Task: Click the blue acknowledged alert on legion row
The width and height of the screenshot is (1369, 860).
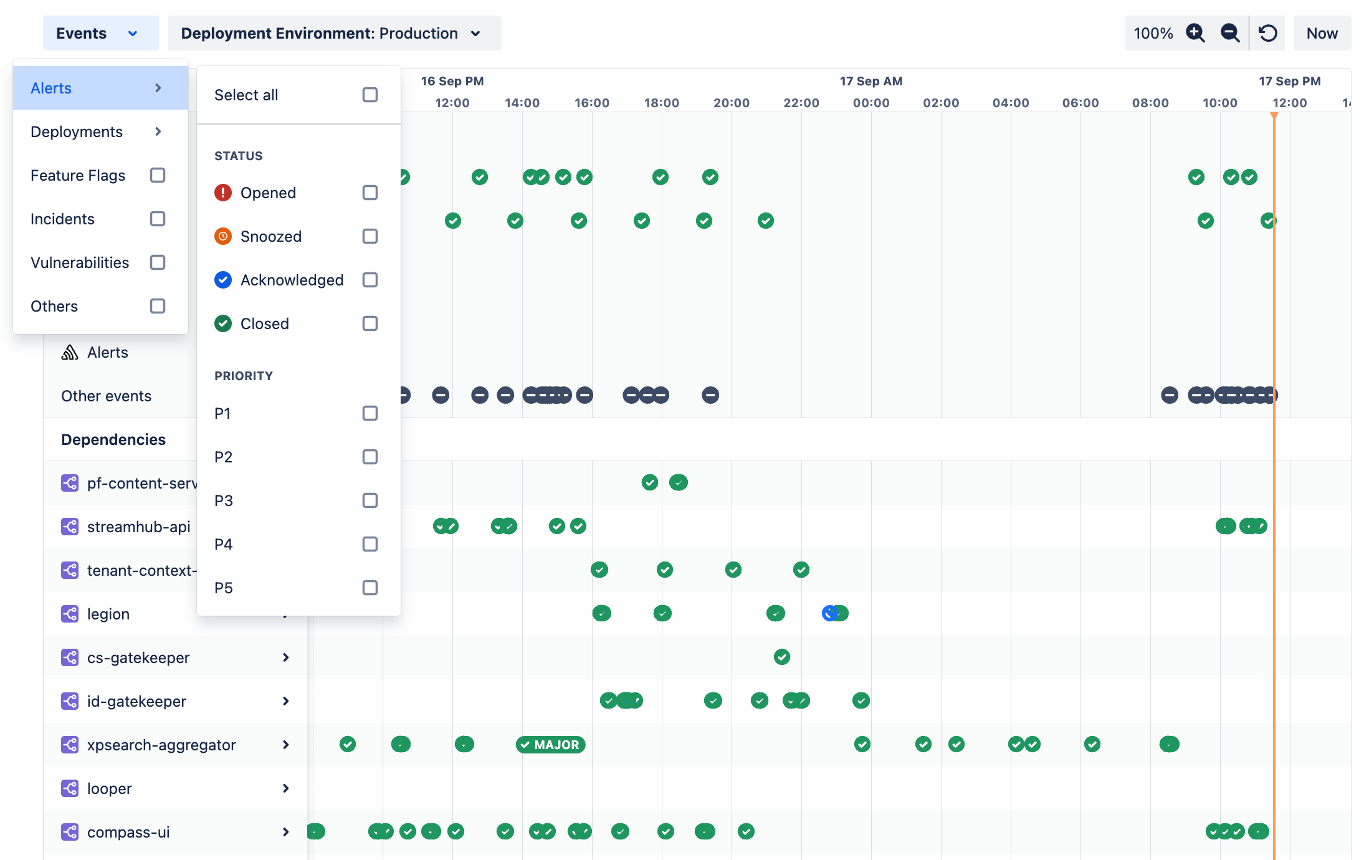Action: pyautogui.click(x=829, y=613)
